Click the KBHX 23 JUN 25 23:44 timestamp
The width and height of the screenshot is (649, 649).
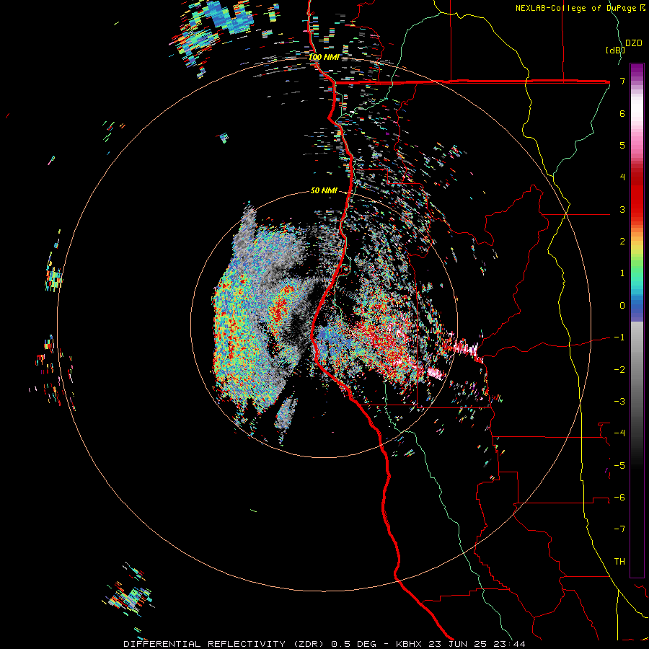461,644
